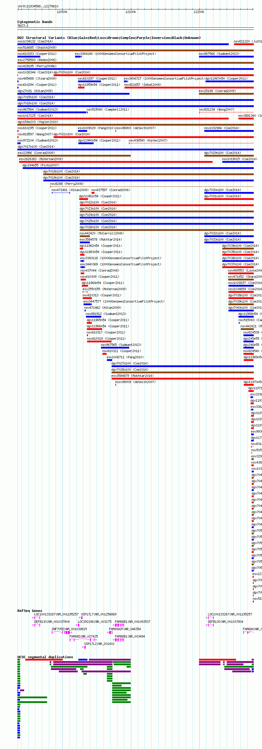
Task: Click blue bar of nsv967565
Action: 115,348
